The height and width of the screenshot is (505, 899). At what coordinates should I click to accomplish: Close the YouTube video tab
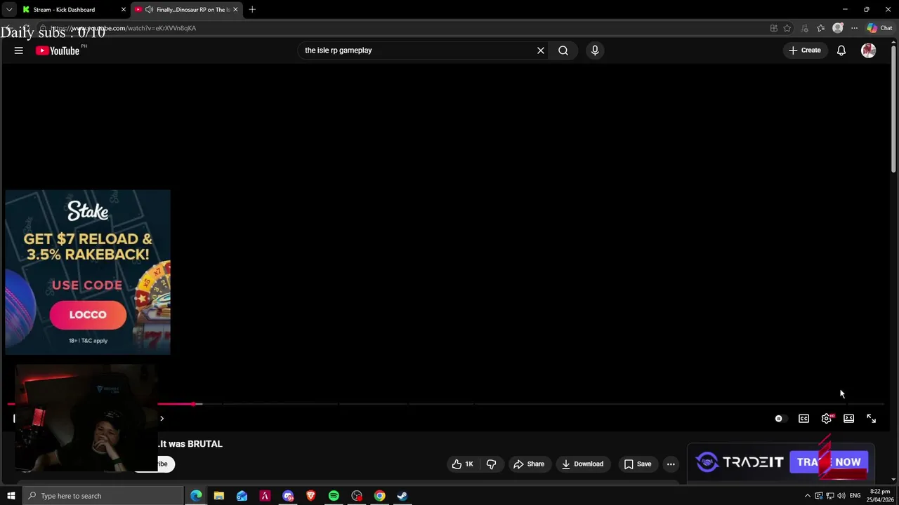(235, 10)
